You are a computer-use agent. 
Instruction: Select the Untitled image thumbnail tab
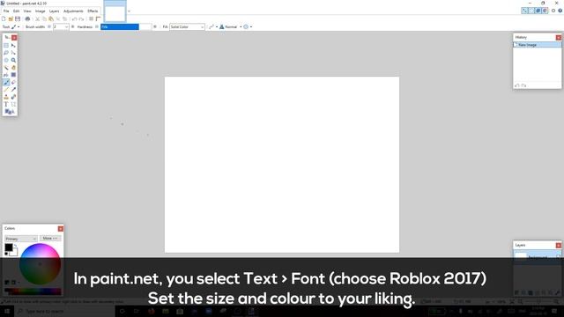(115, 11)
